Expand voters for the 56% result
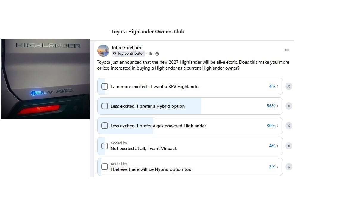 273,106
